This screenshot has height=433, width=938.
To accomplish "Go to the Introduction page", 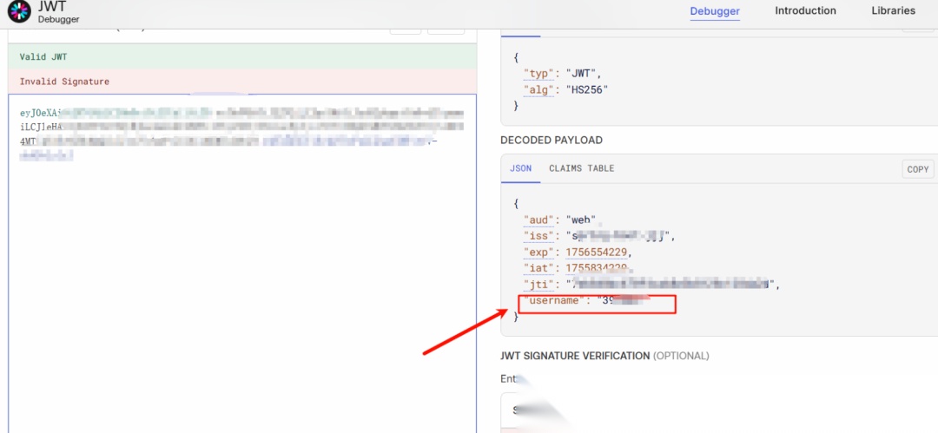I will click(805, 10).
